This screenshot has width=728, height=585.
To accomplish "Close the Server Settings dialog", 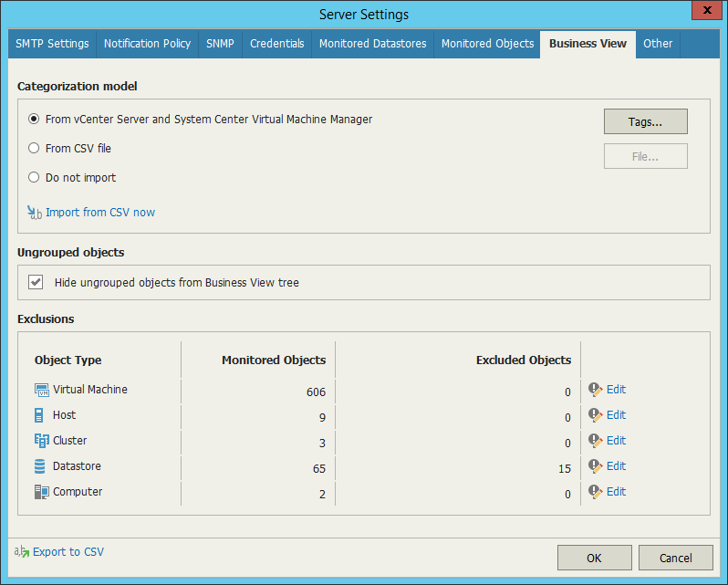I will tap(707, 10).
